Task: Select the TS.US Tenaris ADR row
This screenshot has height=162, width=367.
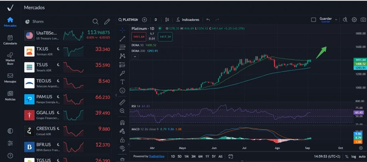Action: pos(67,67)
